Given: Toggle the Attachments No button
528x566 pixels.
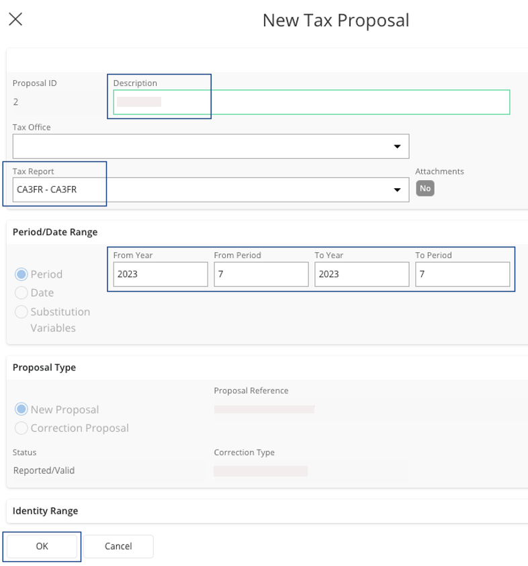Looking at the screenshot, I should pos(425,189).
